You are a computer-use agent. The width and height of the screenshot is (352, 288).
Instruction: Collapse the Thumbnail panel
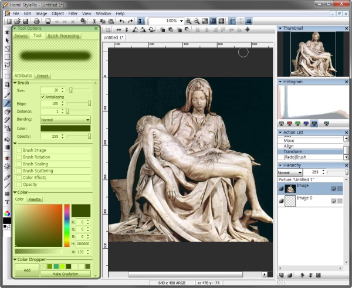pyautogui.click(x=280, y=28)
